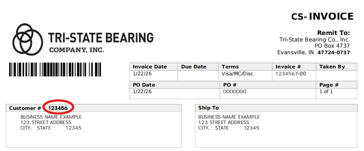Click the remit ZIP code 47724-0737

tap(334, 52)
